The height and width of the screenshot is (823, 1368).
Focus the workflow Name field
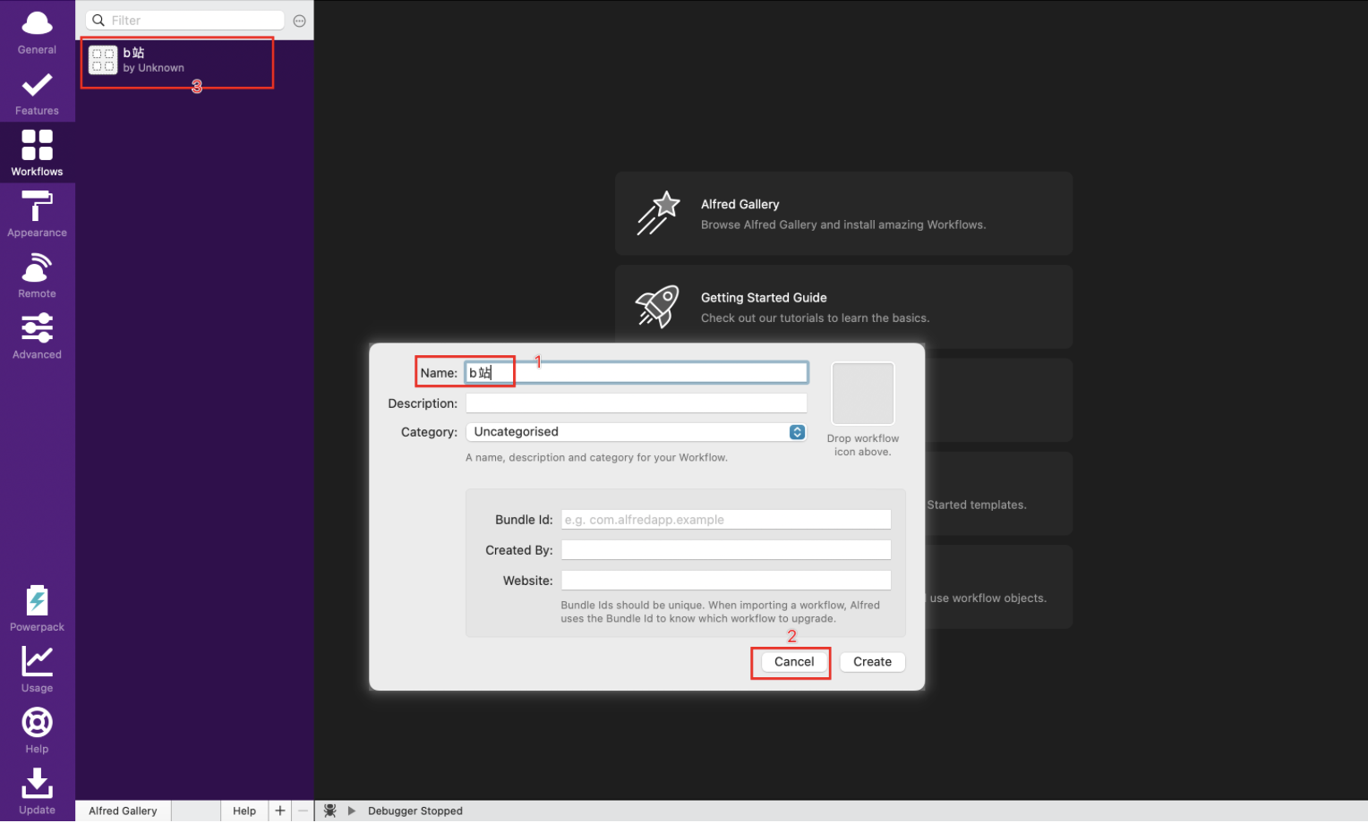(x=637, y=372)
